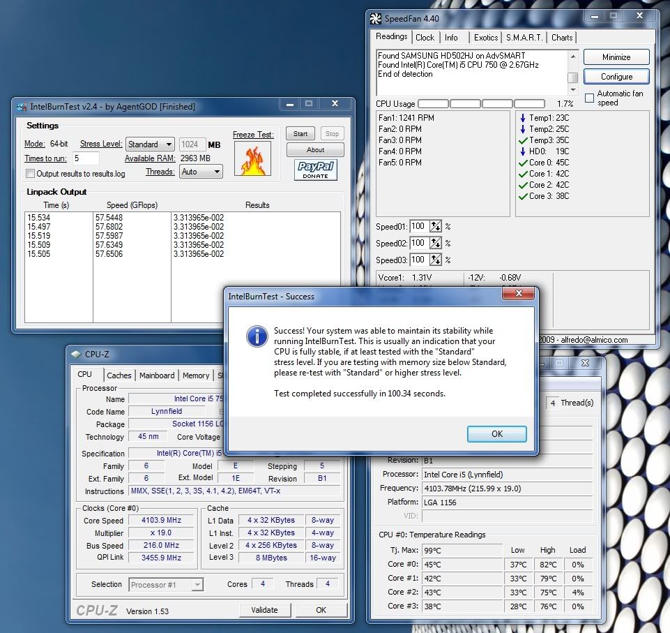
Task: Click the blue info icon in Success dialog
Action: 257,336
